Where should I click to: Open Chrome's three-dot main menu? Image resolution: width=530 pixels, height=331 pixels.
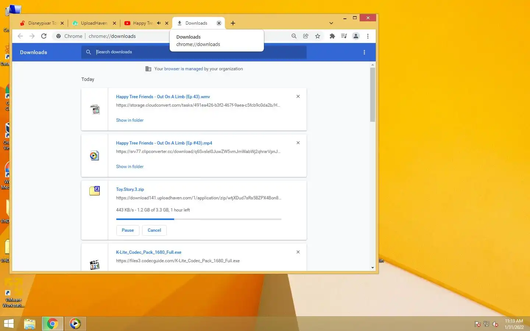pos(368,36)
